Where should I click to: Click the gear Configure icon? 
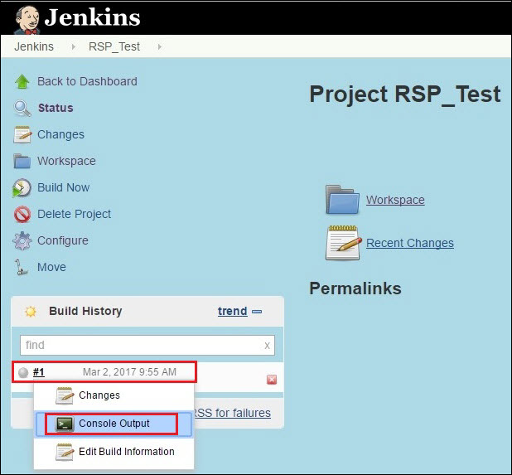[22, 241]
